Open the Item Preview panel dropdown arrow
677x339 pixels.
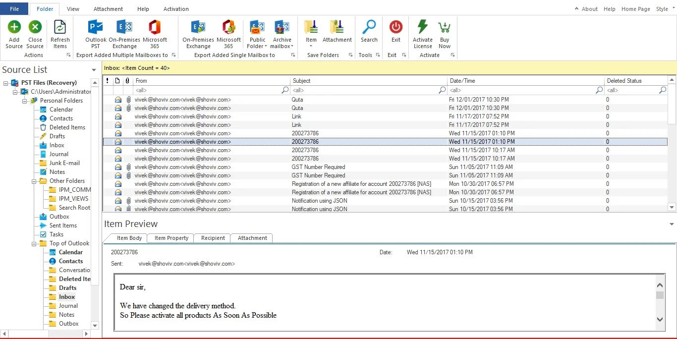click(672, 225)
